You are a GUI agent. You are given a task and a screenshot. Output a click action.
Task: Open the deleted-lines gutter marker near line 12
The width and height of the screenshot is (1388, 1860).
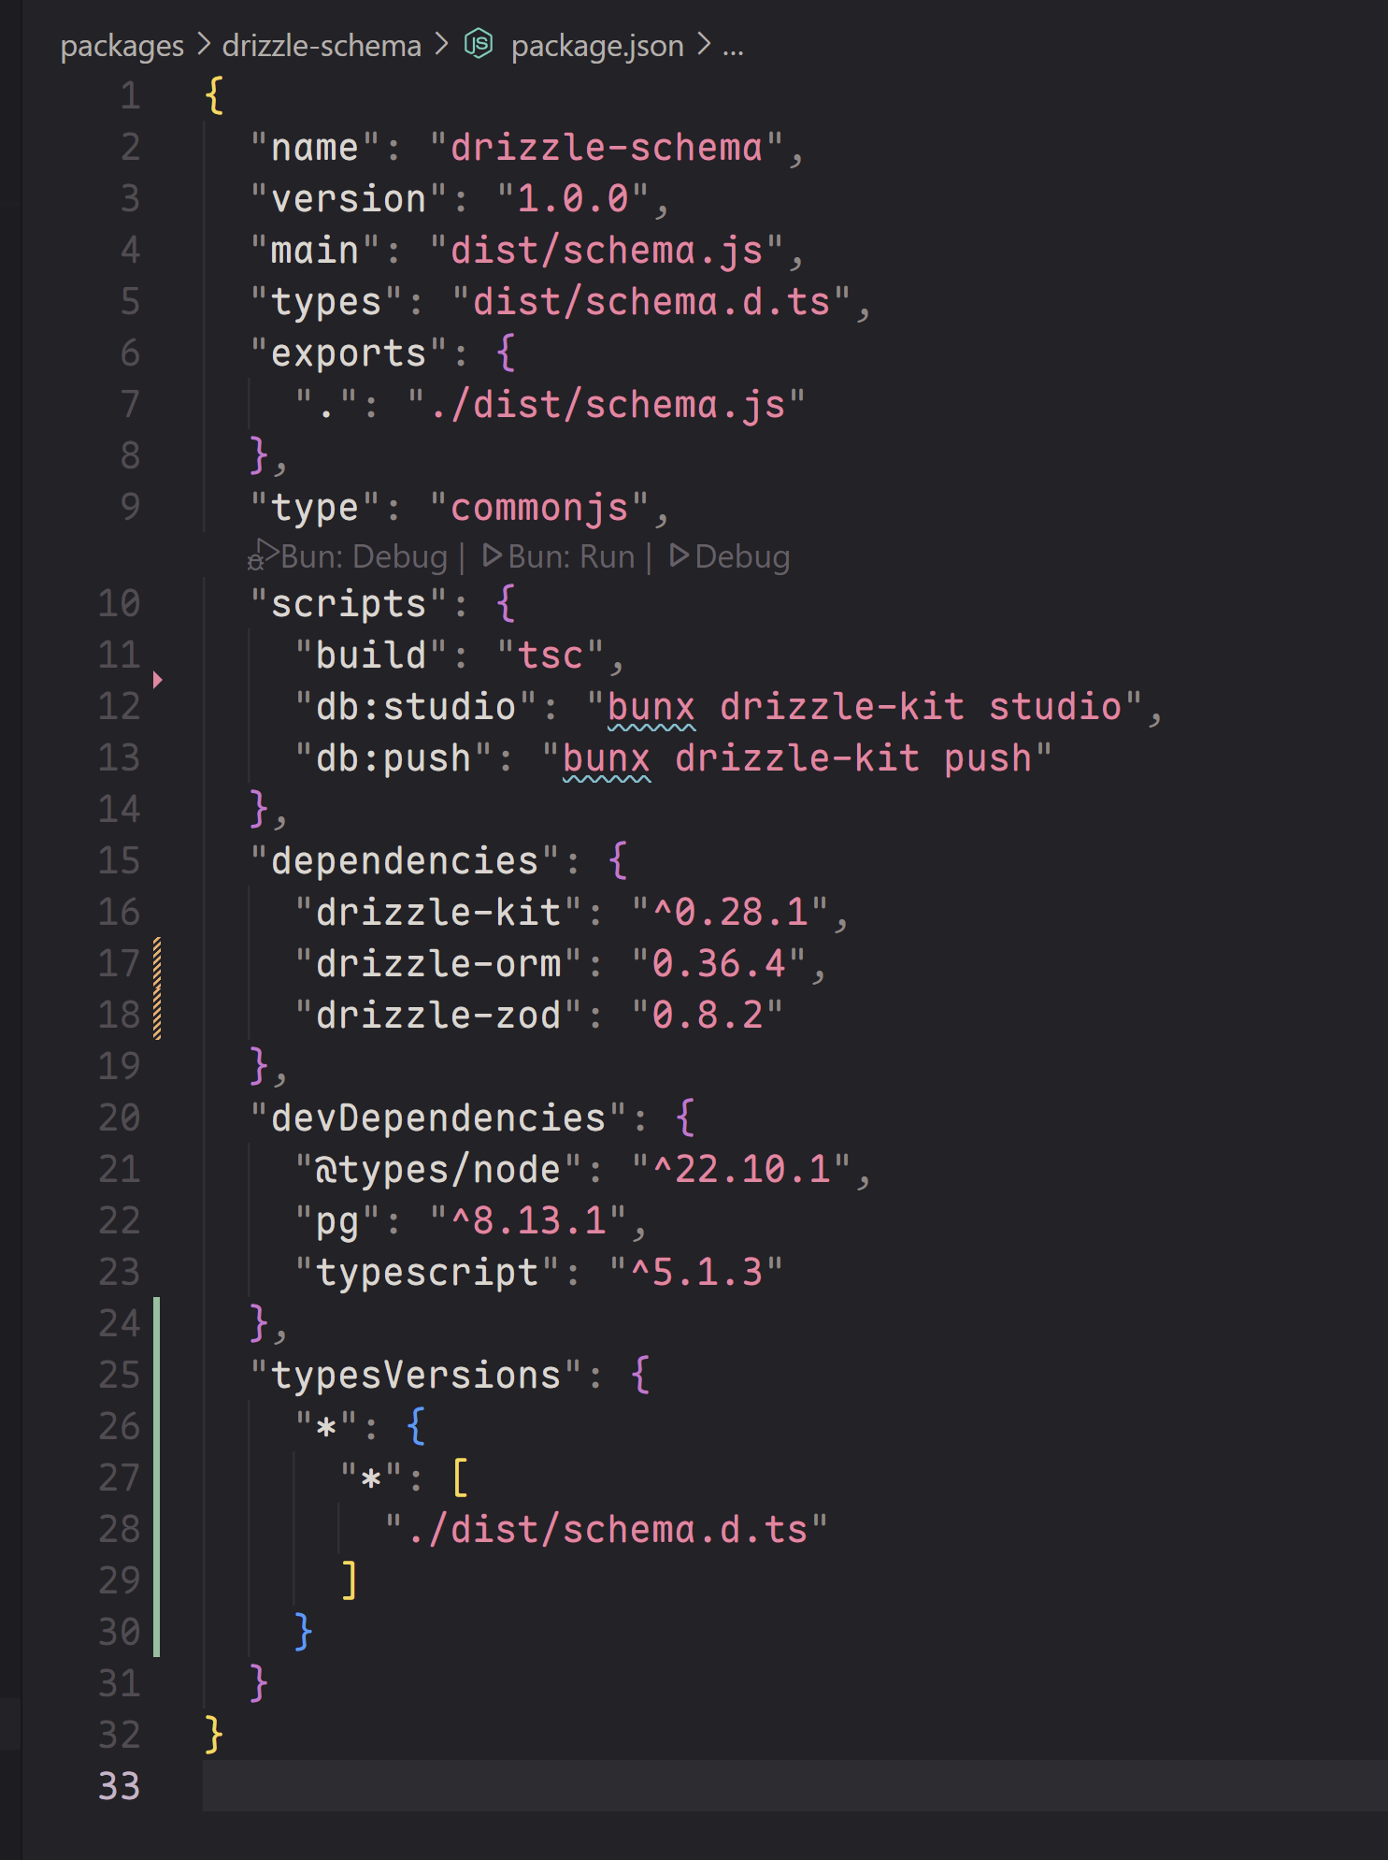pyautogui.click(x=158, y=680)
